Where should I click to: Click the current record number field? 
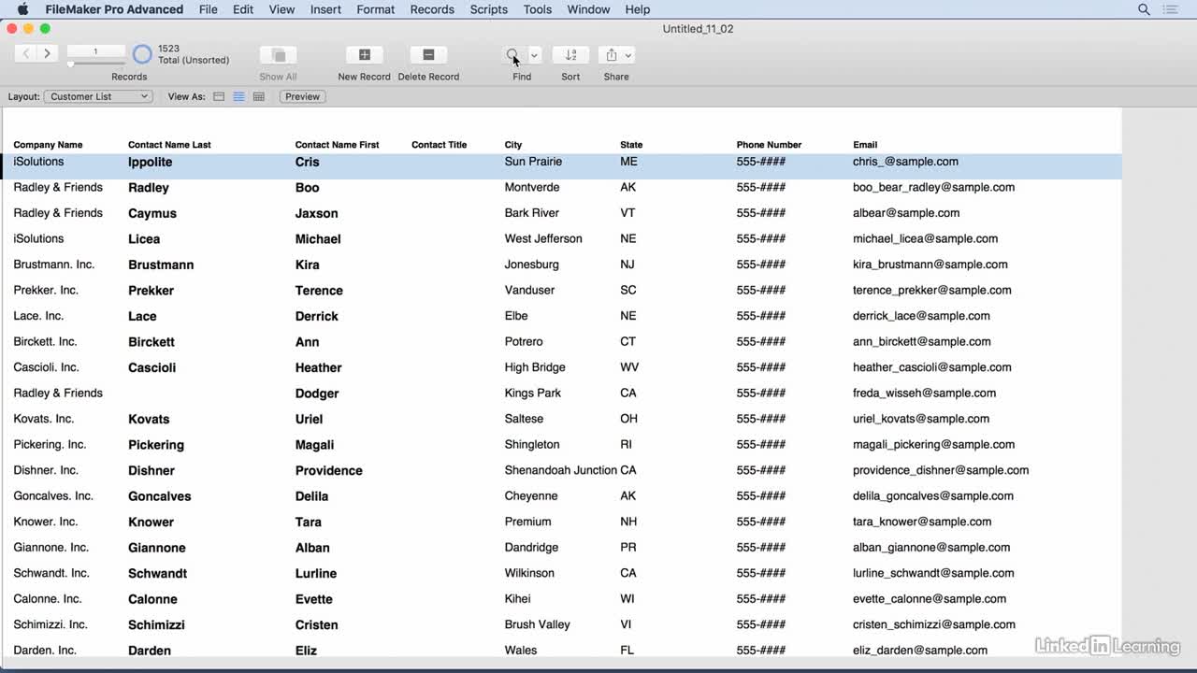[x=95, y=51]
